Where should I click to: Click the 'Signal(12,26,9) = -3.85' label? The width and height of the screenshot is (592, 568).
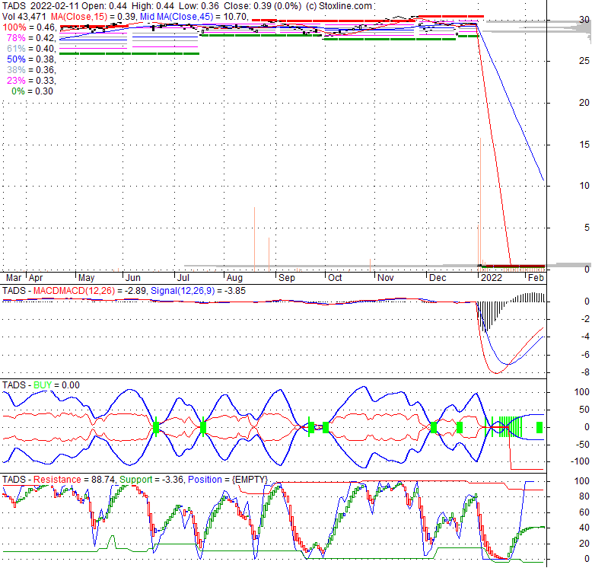pos(198,291)
